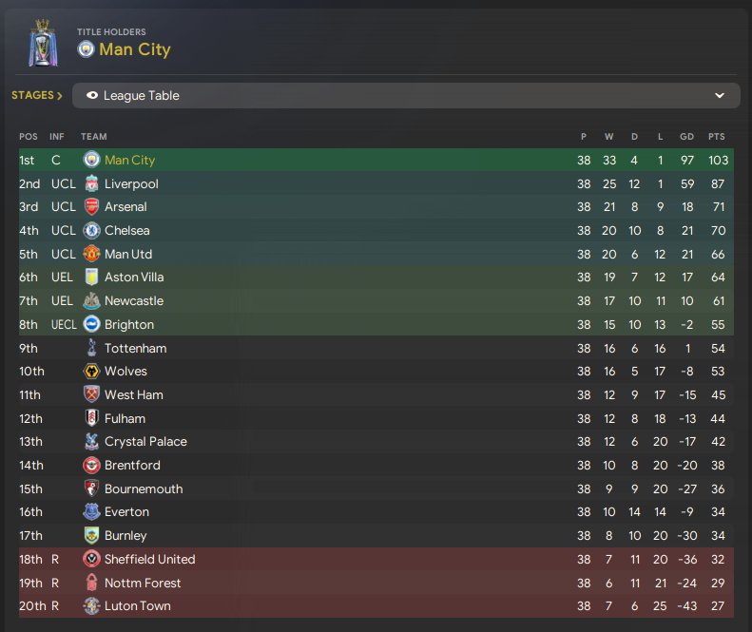Click the Tottenham club crest
This screenshot has width=752, height=632.
tap(91, 348)
